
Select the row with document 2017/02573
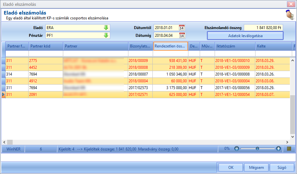[146, 88]
